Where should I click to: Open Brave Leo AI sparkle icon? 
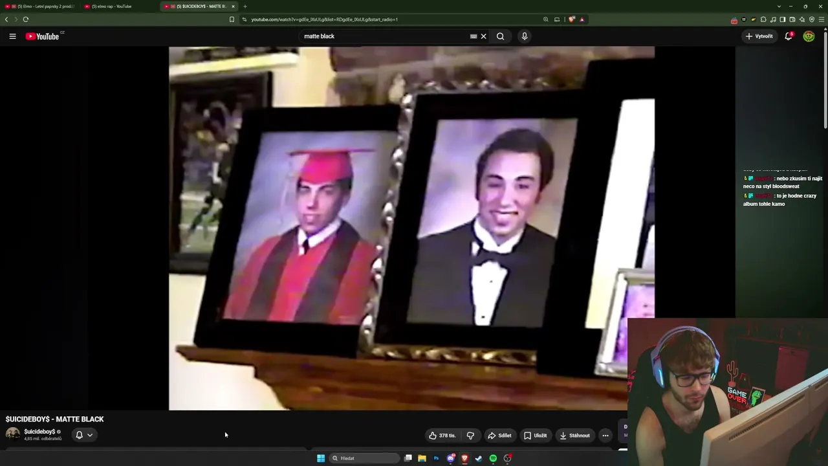tap(802, 19)
